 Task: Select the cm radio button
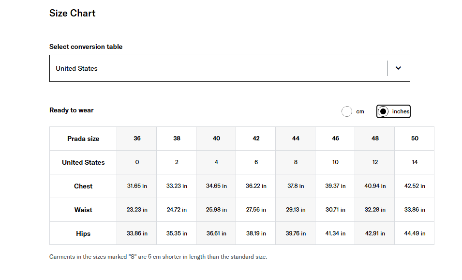(346, 111)
